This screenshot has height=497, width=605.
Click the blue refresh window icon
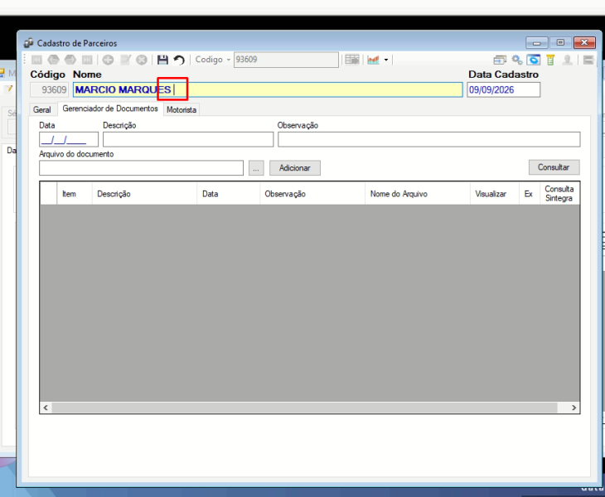coord(534,60)
